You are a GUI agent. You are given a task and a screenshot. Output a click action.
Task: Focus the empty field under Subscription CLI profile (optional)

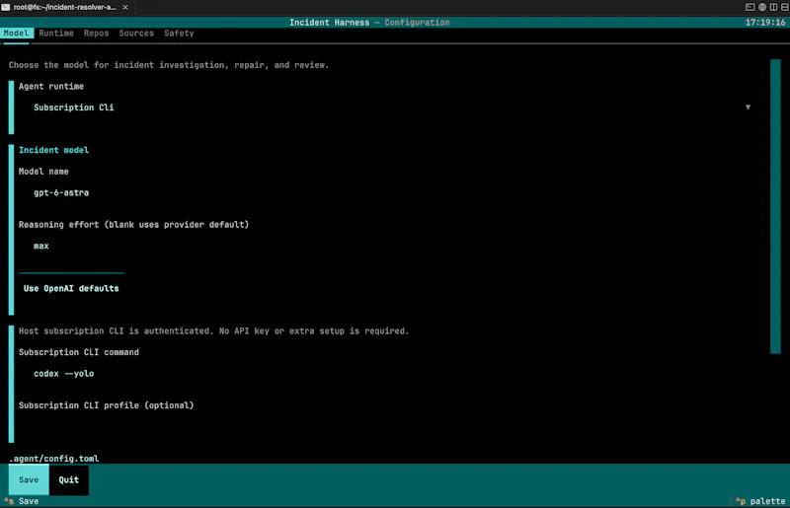385,426
